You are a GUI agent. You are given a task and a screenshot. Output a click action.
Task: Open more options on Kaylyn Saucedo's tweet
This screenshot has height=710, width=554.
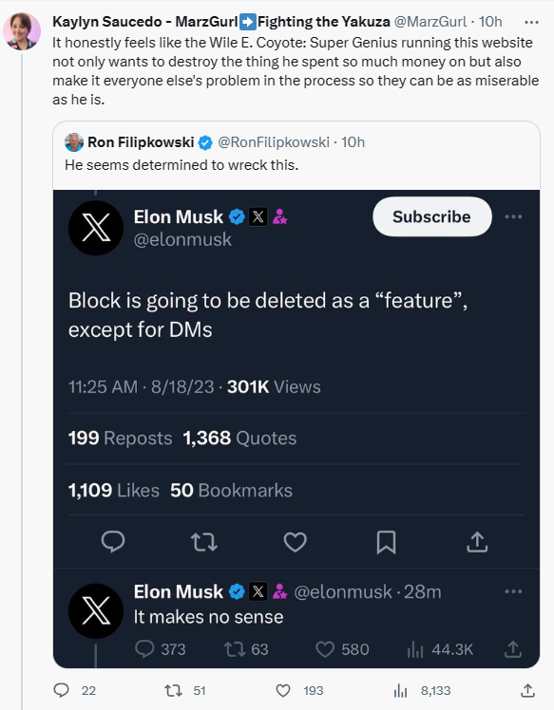tap(531, 22)
